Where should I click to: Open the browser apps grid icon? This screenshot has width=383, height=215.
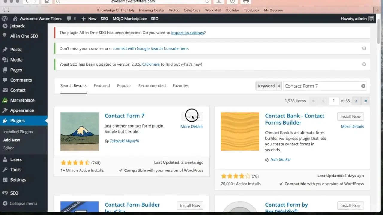(7, 10)
